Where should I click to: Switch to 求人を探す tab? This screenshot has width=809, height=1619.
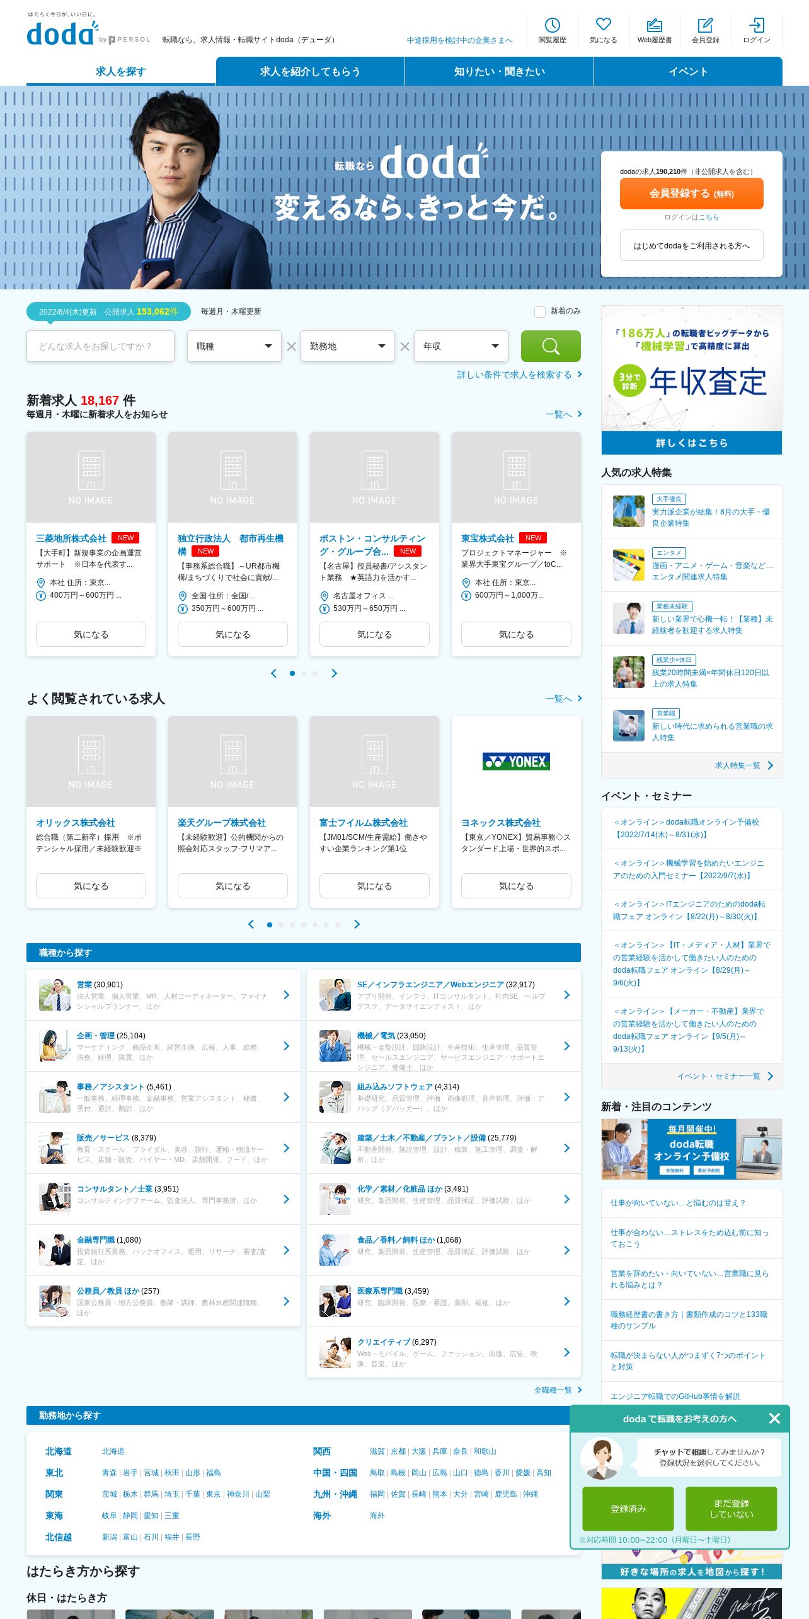tap(121, 71)
